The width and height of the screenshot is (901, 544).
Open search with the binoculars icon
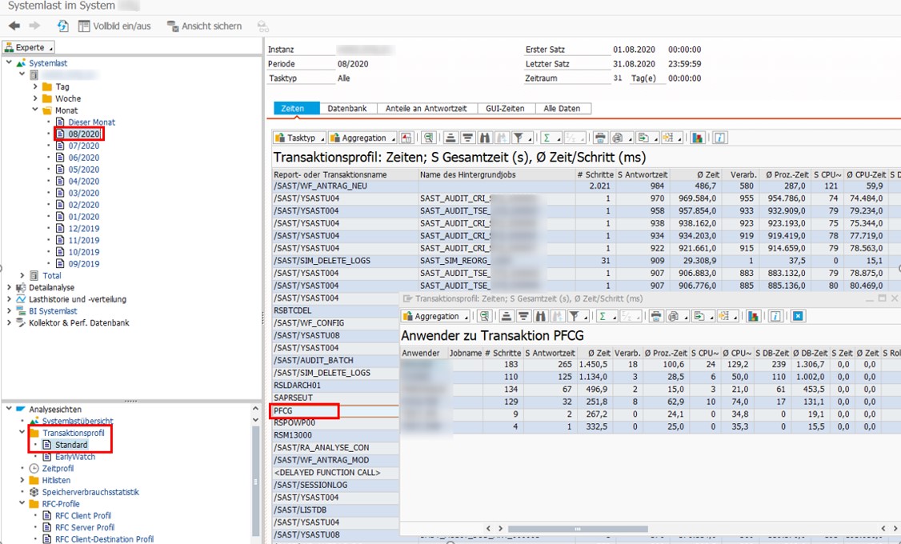pyautogui.click(x=484, y=138)
